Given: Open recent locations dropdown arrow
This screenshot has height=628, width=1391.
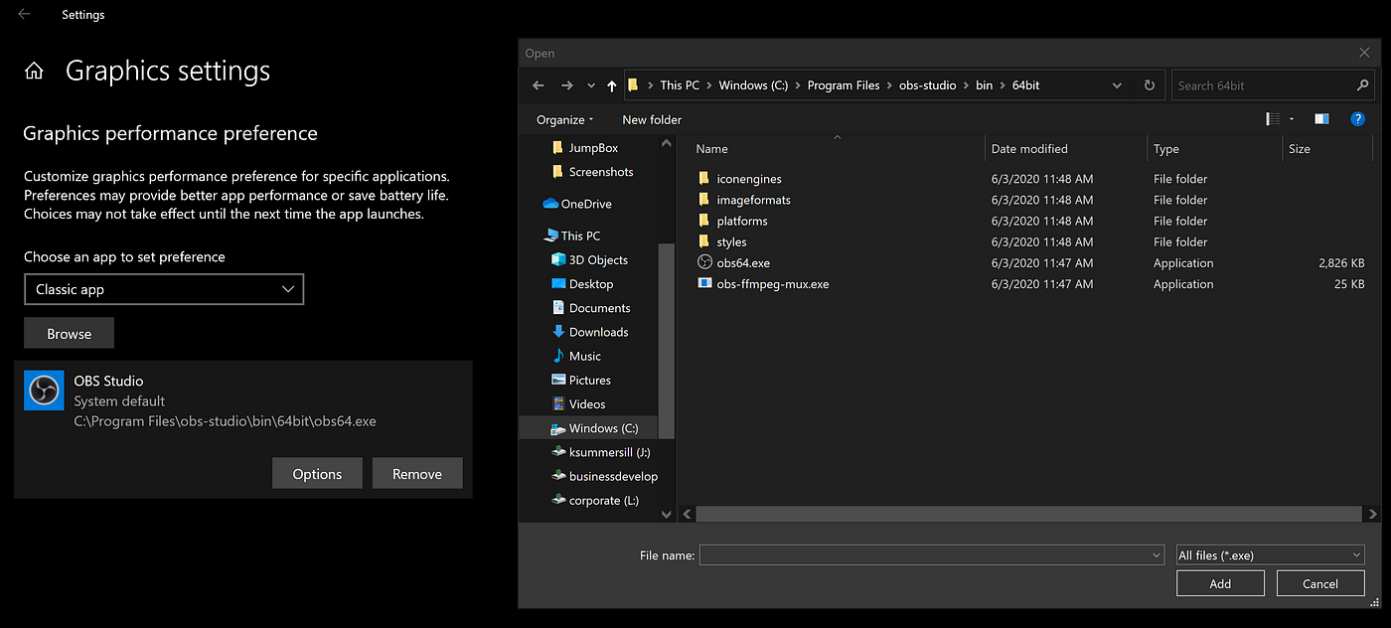Looking at the screenshot, I should point(591,85).
